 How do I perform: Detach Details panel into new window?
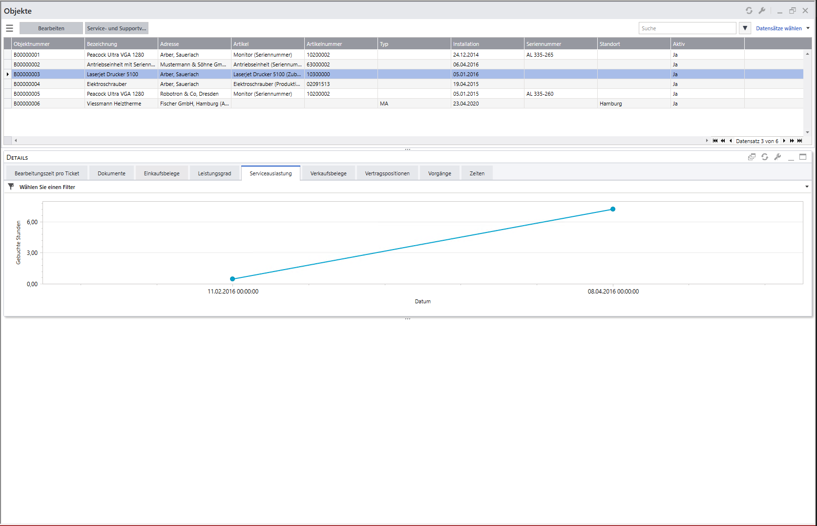pos(752,157)
